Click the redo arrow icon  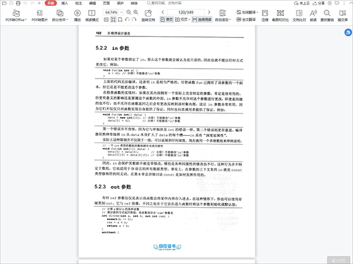click(x=32, y=3)
